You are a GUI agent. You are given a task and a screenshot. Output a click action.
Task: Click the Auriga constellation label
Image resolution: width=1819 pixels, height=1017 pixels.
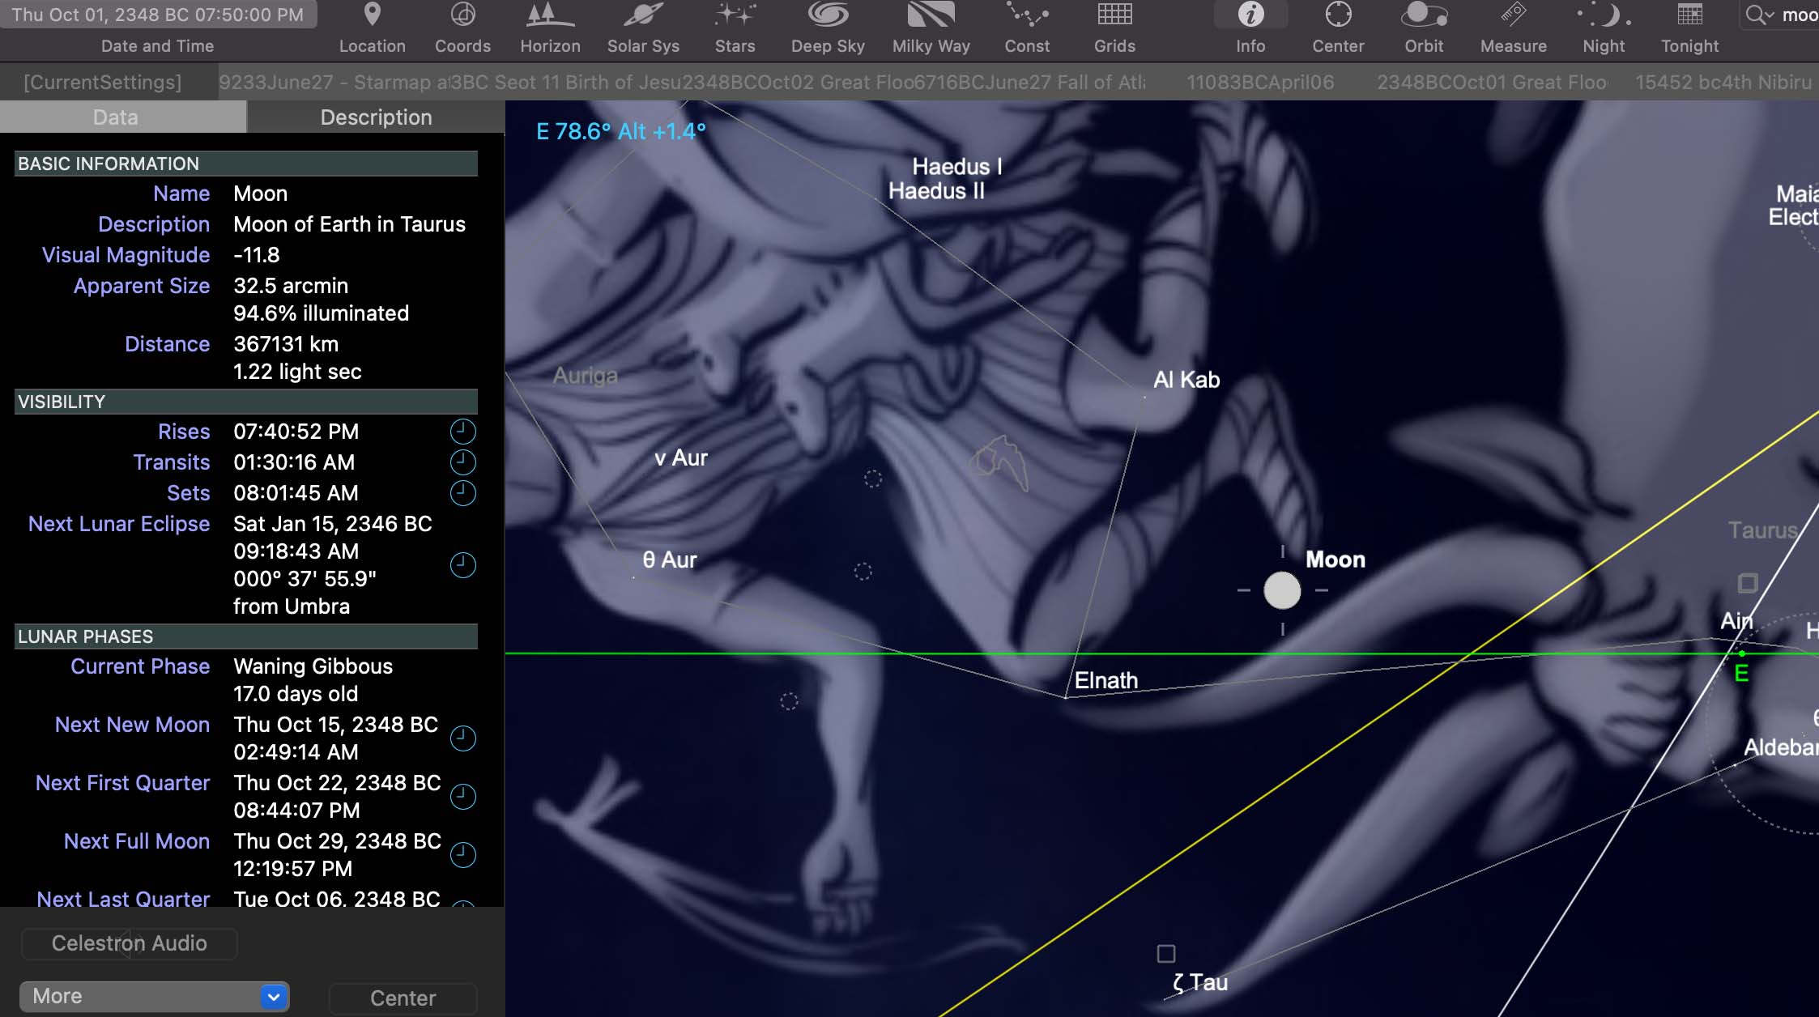pos(585,376)
